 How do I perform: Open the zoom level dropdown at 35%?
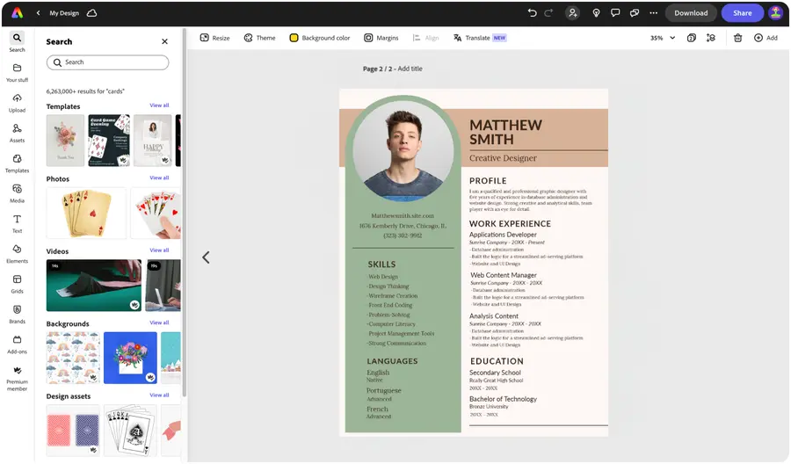point(663,38)
